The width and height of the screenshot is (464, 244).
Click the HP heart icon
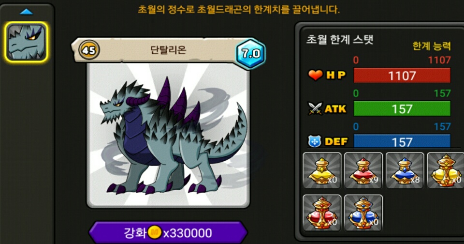coord(316,75)
